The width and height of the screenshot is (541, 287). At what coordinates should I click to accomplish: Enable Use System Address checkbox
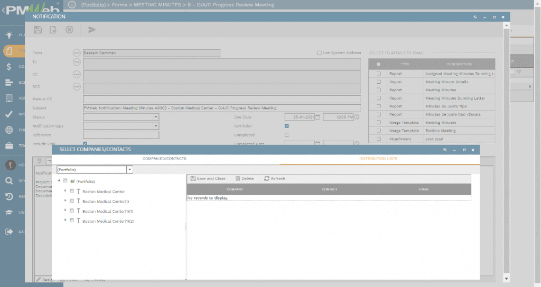click(320, 53)
